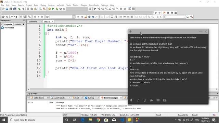Click the Debugging windows icon
This screenshot has width=219, height=123.
pyautogui.click(x=130, y=9)
